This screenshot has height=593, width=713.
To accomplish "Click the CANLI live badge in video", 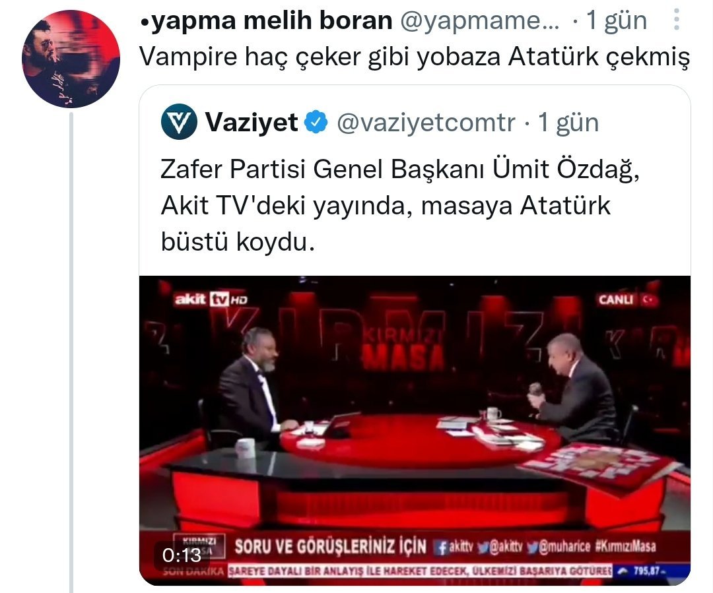I will (x=628, y=299).
